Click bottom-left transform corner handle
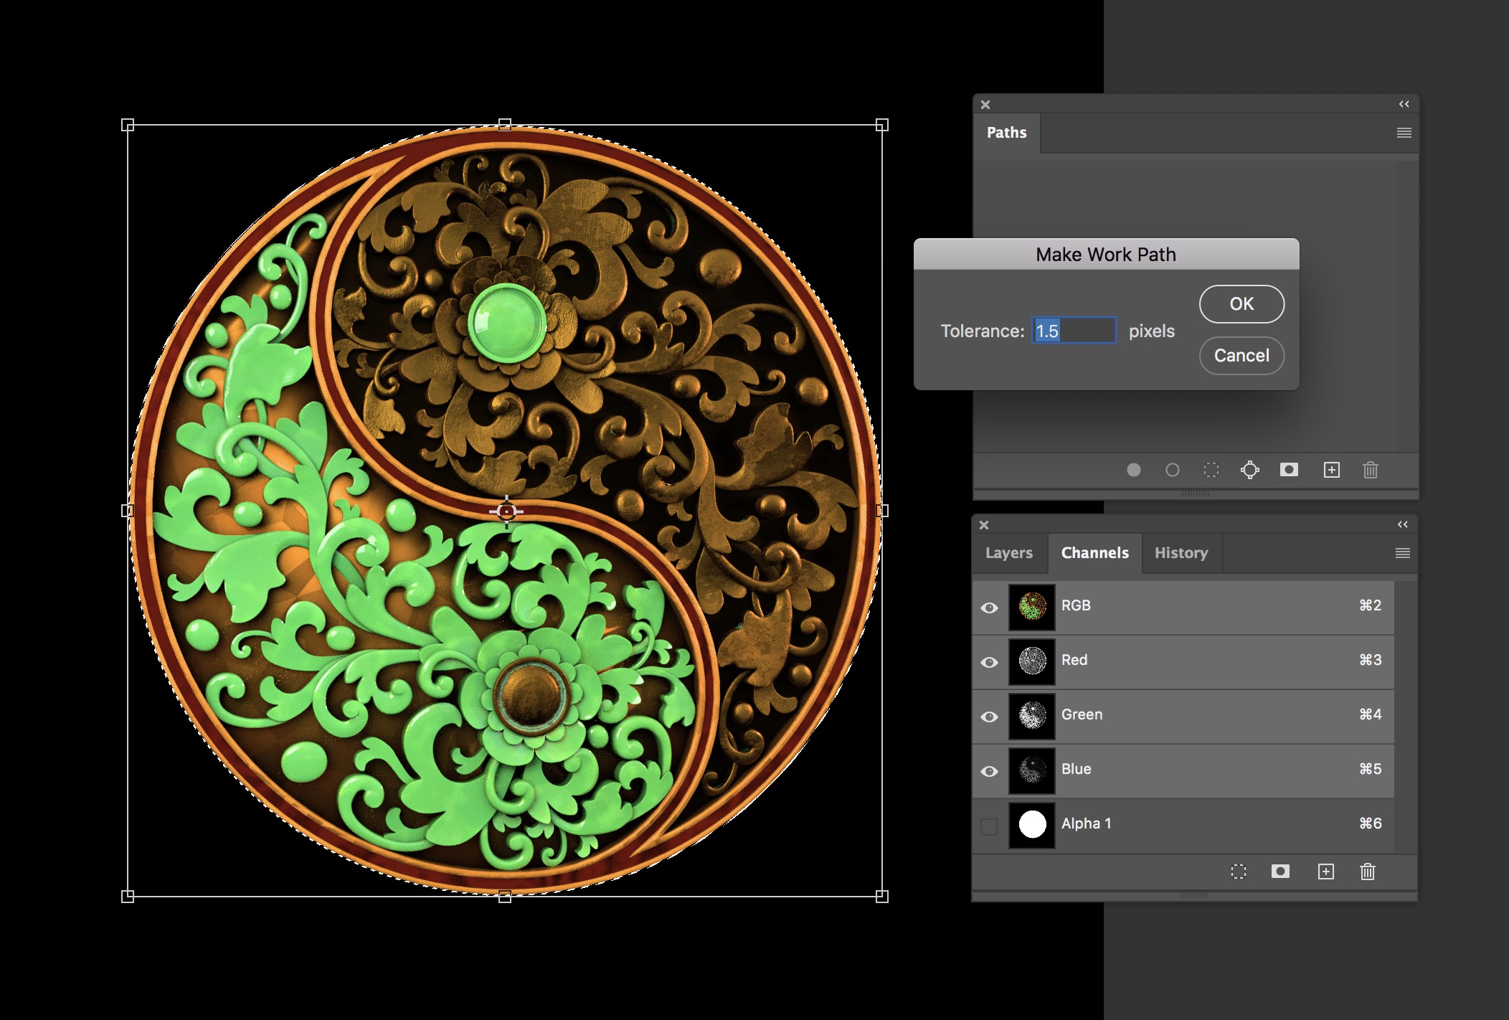 (128, 896)
